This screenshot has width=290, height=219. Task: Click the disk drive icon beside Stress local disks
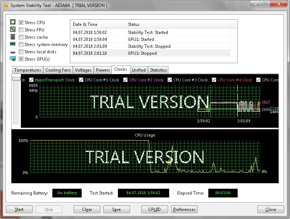coord(13,52)
